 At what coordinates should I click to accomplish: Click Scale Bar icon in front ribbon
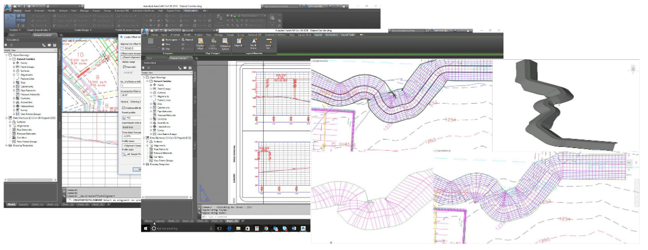pos(268,43)
